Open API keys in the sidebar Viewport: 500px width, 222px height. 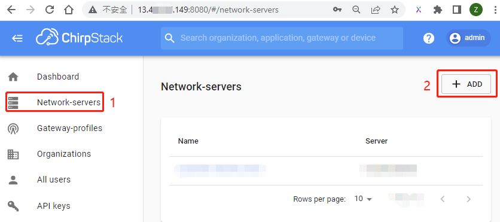(x=54, y=206)
